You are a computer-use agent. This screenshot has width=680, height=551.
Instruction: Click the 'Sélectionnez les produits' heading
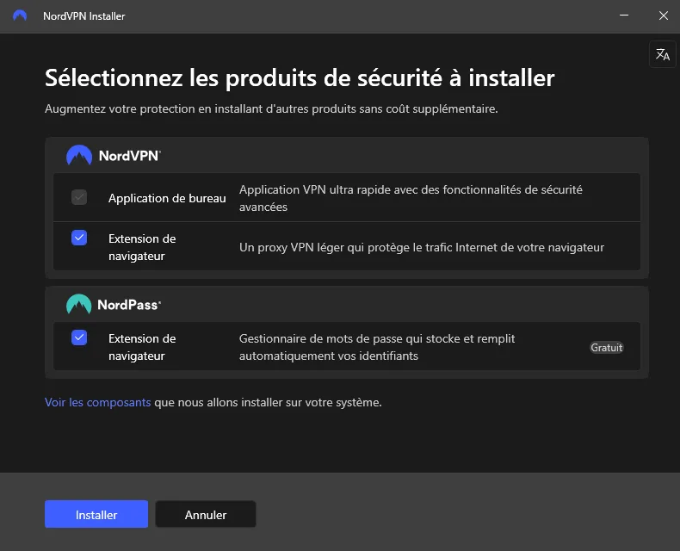300,78
